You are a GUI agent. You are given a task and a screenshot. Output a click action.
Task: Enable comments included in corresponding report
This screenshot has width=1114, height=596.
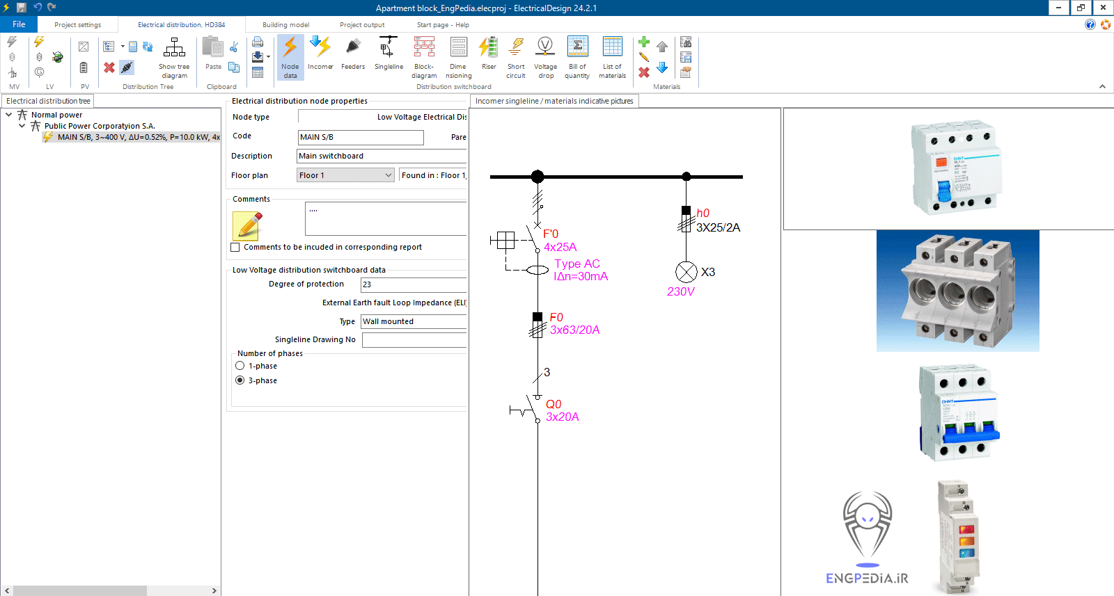coord(235,248)
